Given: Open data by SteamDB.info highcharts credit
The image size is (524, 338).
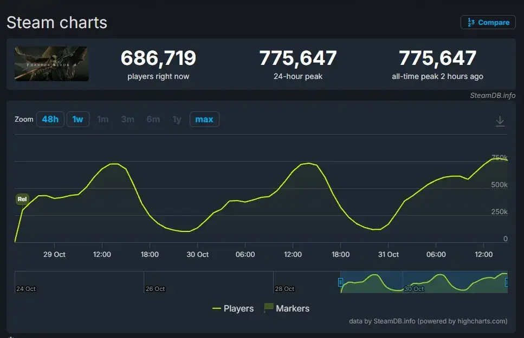Looking at the screenshot, I should [x=428, y=321].
